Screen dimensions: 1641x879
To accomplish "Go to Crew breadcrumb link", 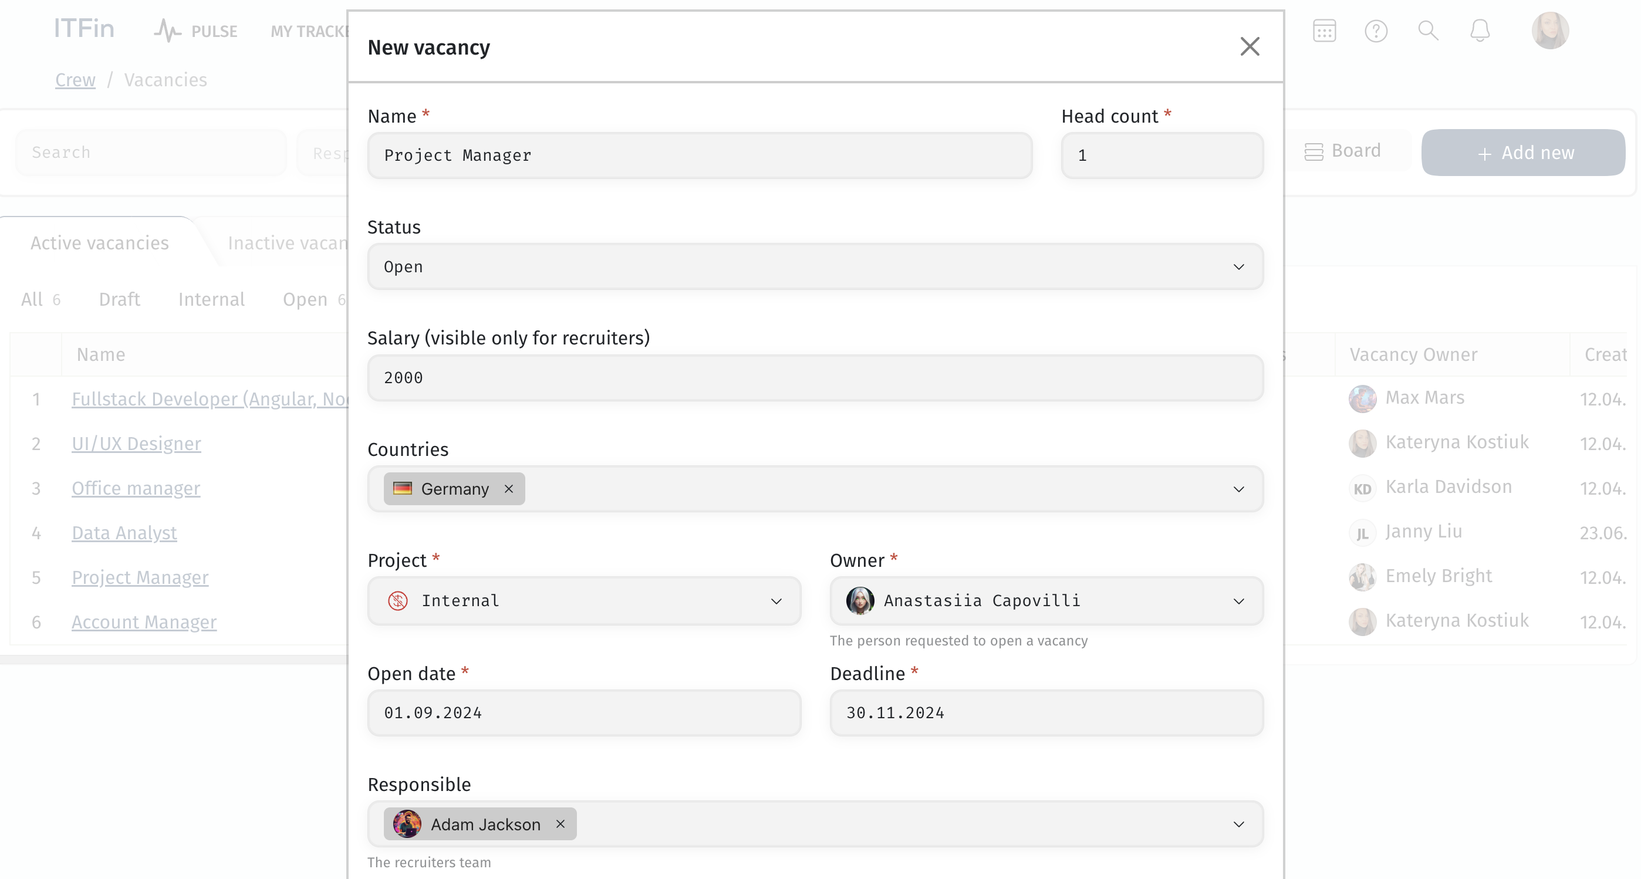I will [x=75, y=80].
